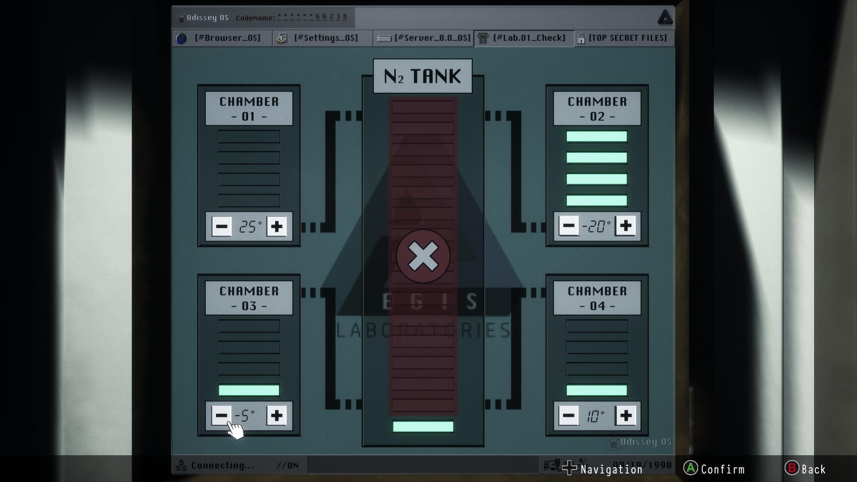
Task: Click the N2 TANK label
Action: coord(423,76)
